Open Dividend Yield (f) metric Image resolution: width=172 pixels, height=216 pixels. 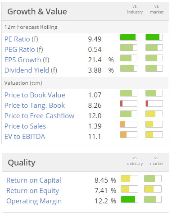(x=31, y=70)
